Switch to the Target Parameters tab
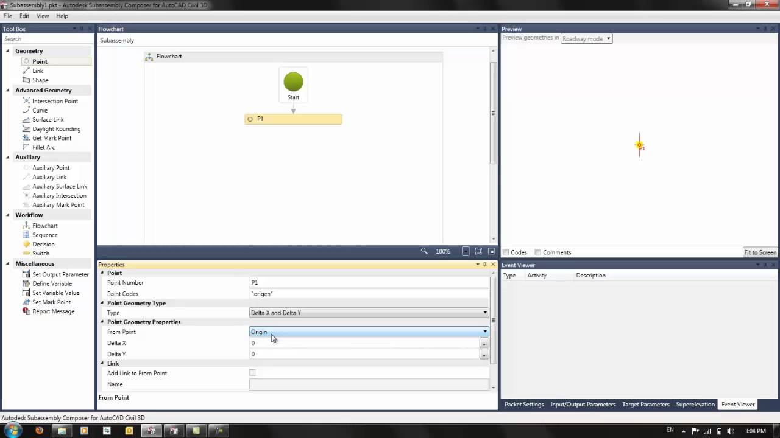 tap(646, 404)
